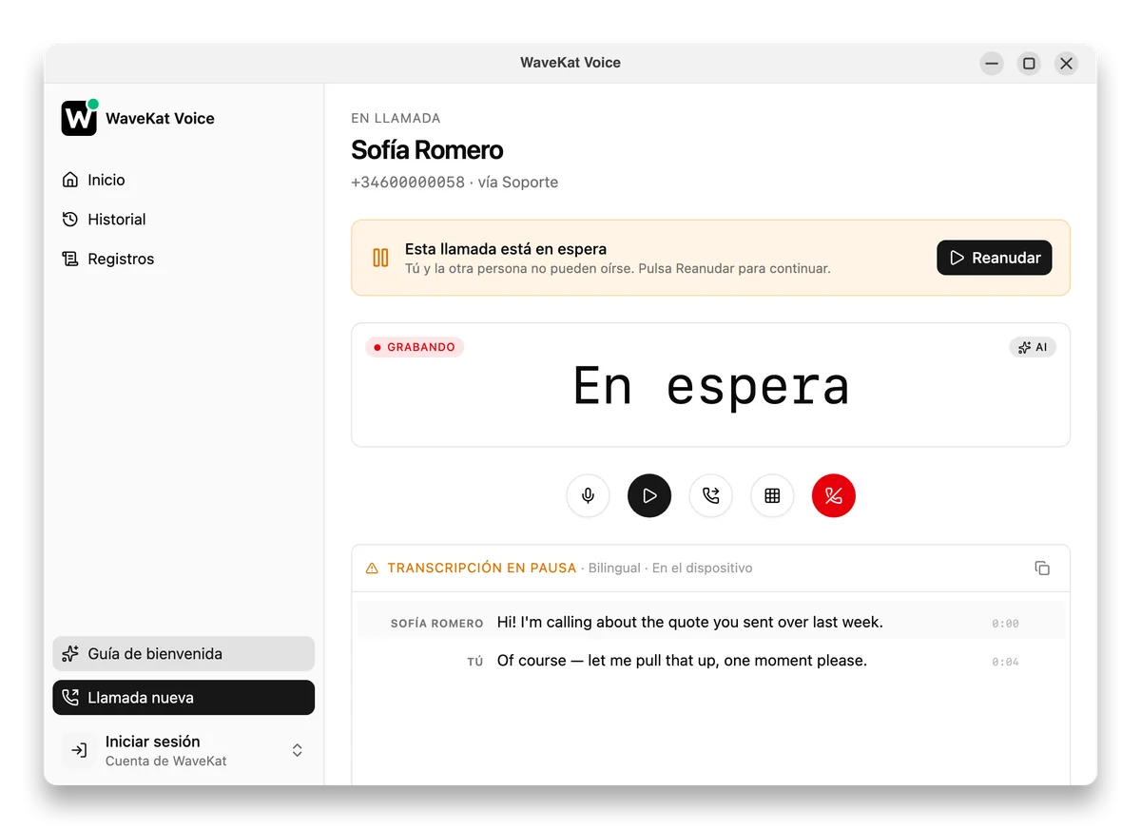Click the transcription warning triangle icon
Screen dimensions: 1141x829
point(372,569)
